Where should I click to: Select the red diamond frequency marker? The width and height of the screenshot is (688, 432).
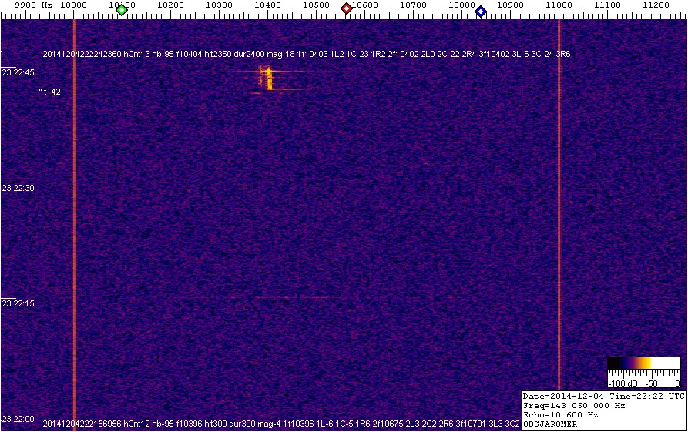(x=347, y=8)
